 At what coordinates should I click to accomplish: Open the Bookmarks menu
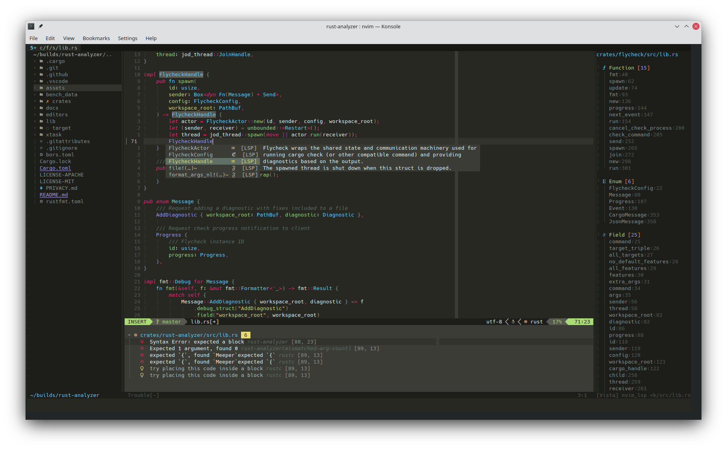[96, 38]
